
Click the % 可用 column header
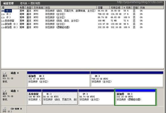[127, 8]
